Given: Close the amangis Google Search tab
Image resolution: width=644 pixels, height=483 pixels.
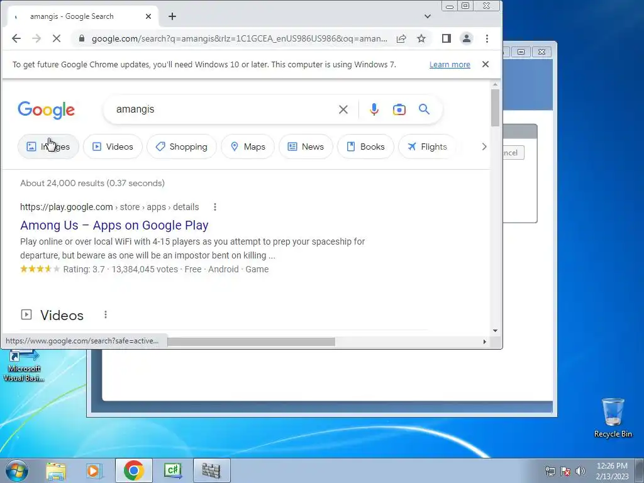Looking at the screenshot, I should [148, 16].
